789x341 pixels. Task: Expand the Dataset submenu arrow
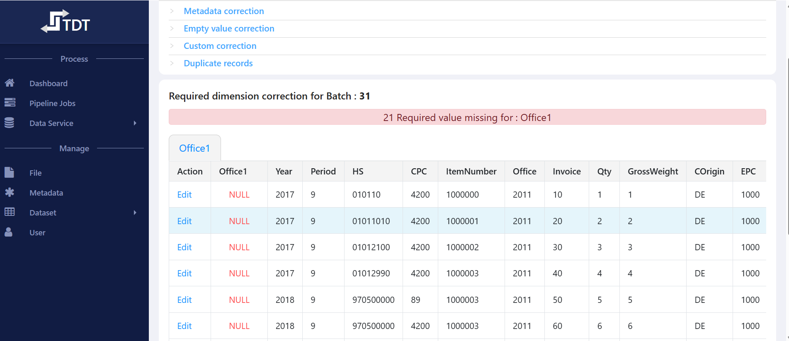[135, 213]
